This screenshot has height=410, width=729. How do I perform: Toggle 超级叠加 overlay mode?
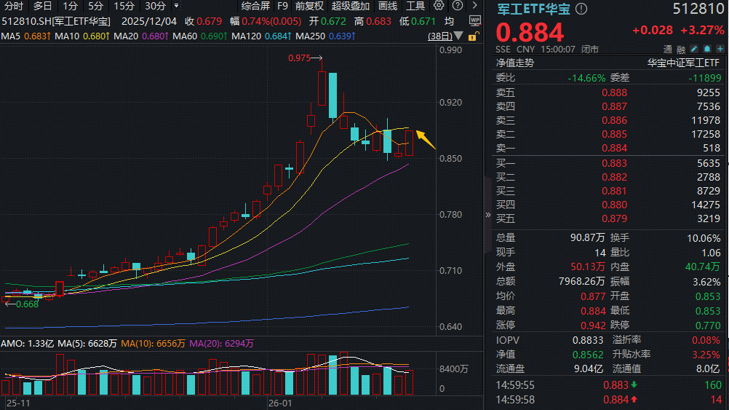click(x=350, y=6)
